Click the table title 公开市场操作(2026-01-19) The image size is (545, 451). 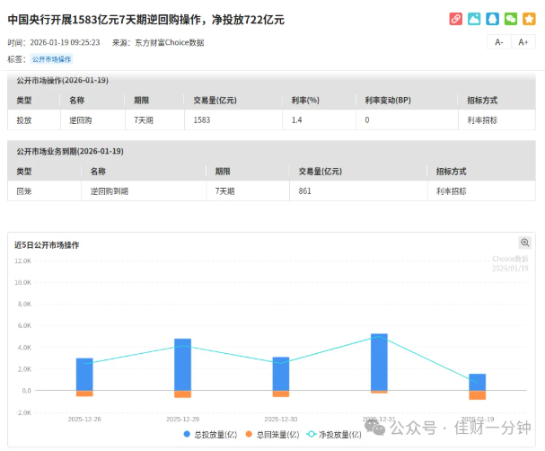(63, 80)
